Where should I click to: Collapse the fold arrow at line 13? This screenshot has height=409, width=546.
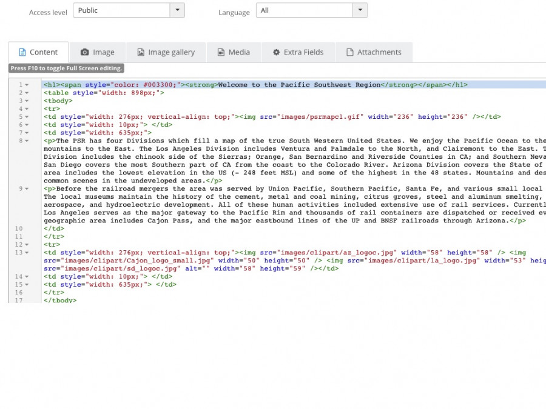pyautogui.click(x=27, y=253)
